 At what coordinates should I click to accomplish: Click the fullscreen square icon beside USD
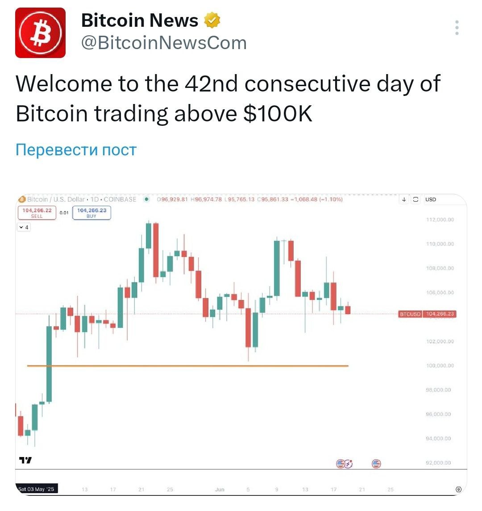(416, 199)
